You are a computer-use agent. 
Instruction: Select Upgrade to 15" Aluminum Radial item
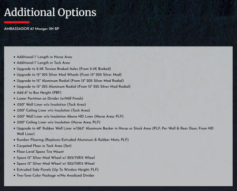coord(70,81)
